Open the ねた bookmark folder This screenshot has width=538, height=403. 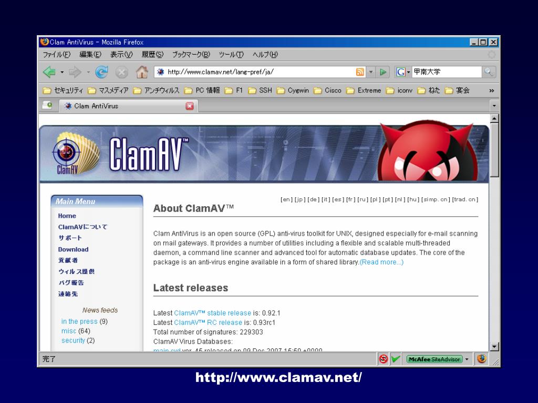(429, 90)
